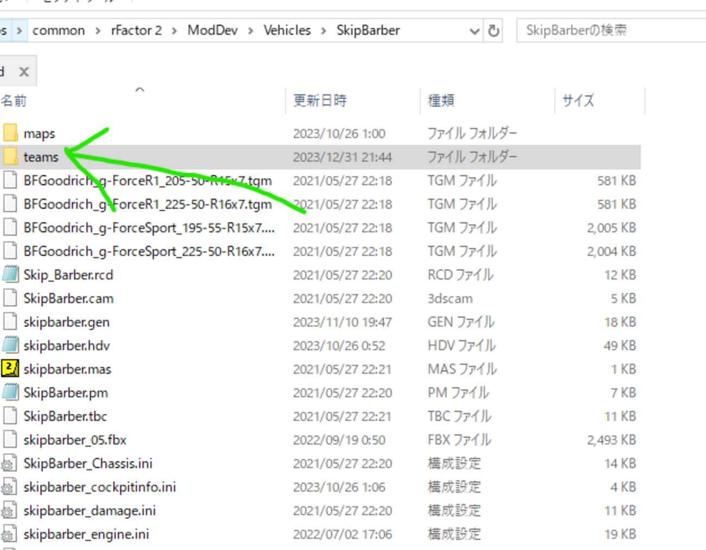Select file skipbarber_engine.ini
This screenshot has width=706, height=550.
[86, 534]
